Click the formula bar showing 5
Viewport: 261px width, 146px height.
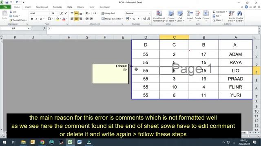coord(152,28)
